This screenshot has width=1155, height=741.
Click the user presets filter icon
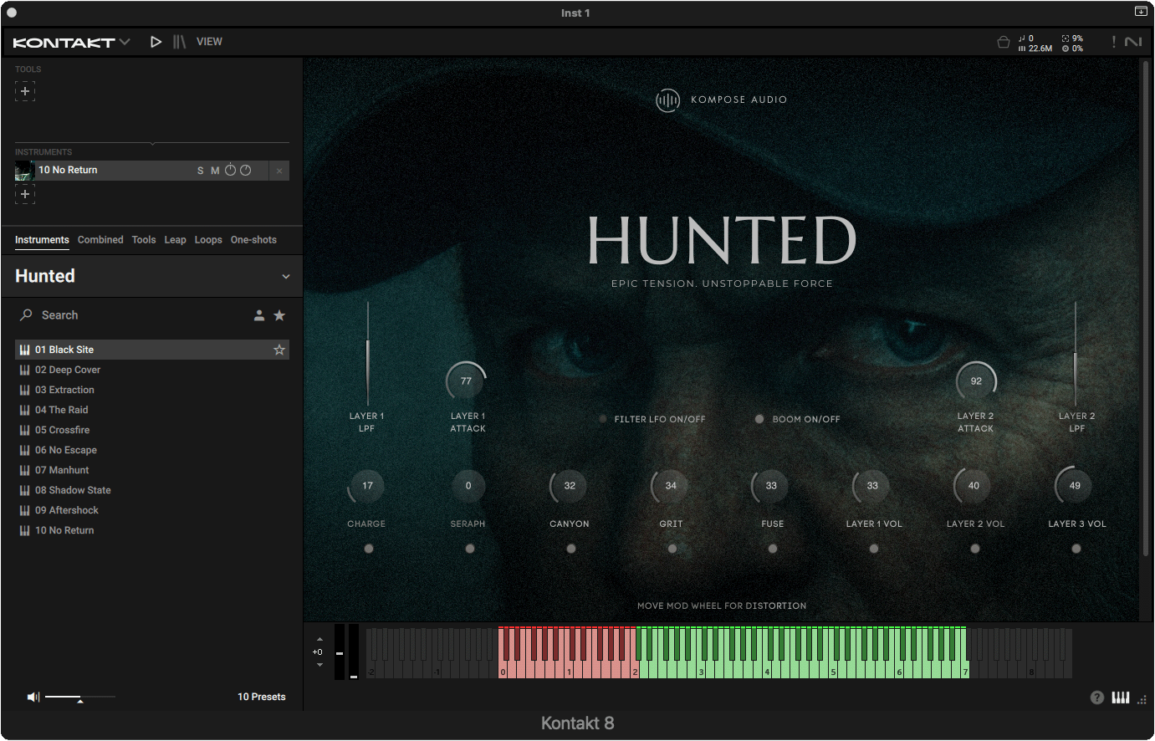259,315
